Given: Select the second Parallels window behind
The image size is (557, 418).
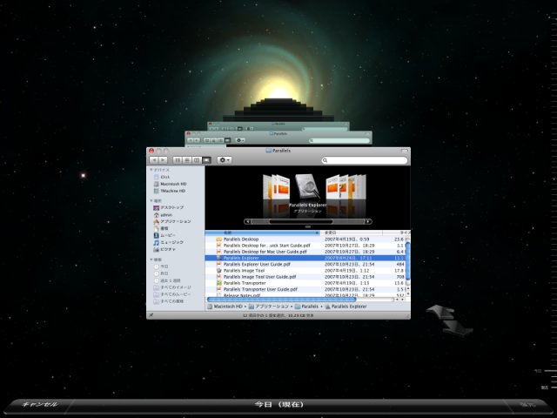Looking at the screenshot, I should (278, 138).
